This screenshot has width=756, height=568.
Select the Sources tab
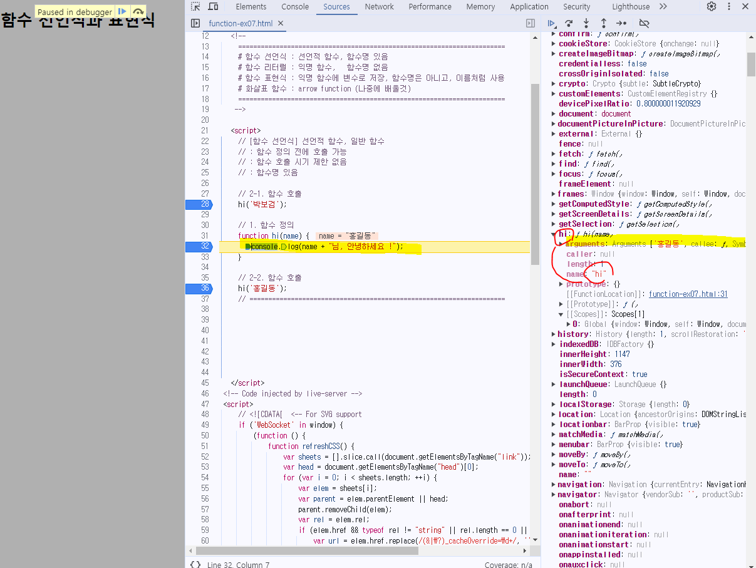click(336, 6)
